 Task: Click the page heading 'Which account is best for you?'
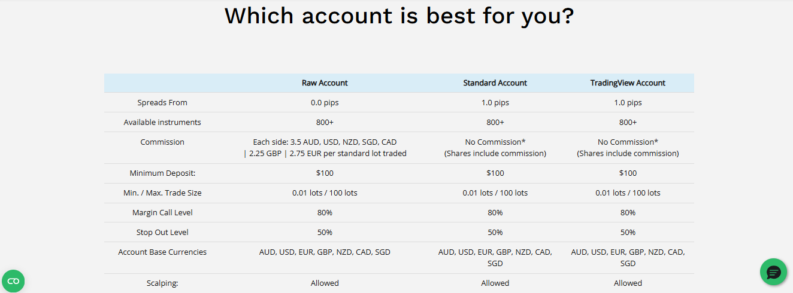[x=399, y=16]
